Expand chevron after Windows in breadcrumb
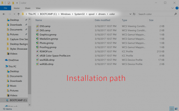 72,14
